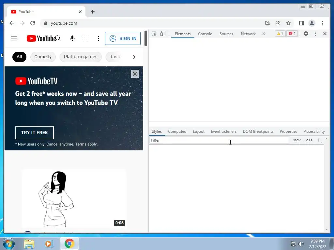Activate the DevTools inspect element picker
The height and width of the screenshot is (250, 334).
154,34
